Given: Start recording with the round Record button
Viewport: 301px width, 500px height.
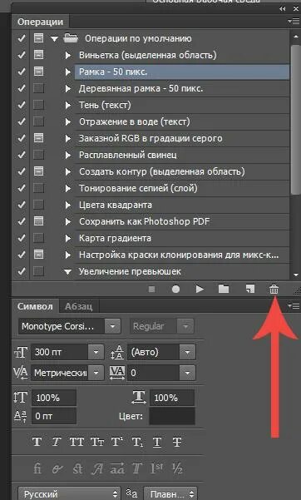Looking at the screenshot, I should pos(175,289).
